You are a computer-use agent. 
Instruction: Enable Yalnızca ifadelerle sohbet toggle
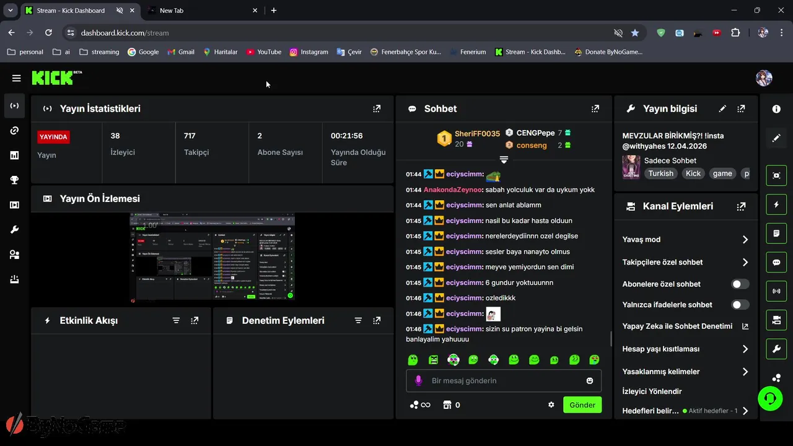pos(740,305)
